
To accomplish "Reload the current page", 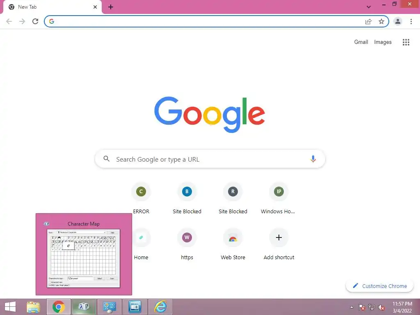I will pos(35,21).
